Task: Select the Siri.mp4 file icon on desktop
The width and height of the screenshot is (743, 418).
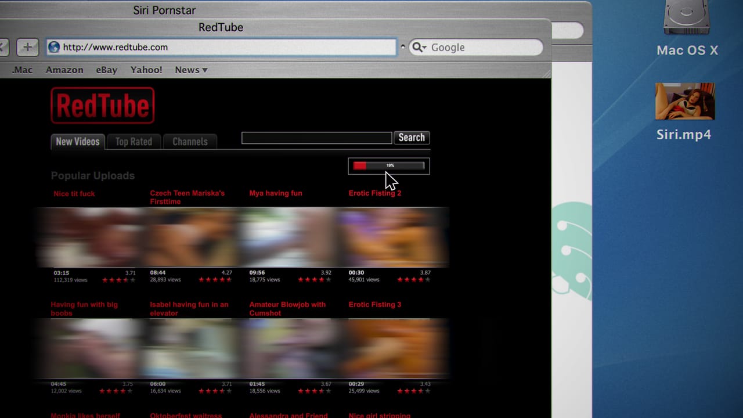Action: click(685, 101)
